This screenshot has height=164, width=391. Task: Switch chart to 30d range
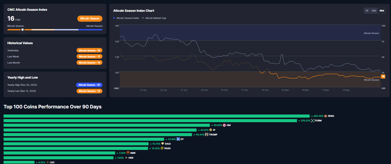tap(374, 11)
